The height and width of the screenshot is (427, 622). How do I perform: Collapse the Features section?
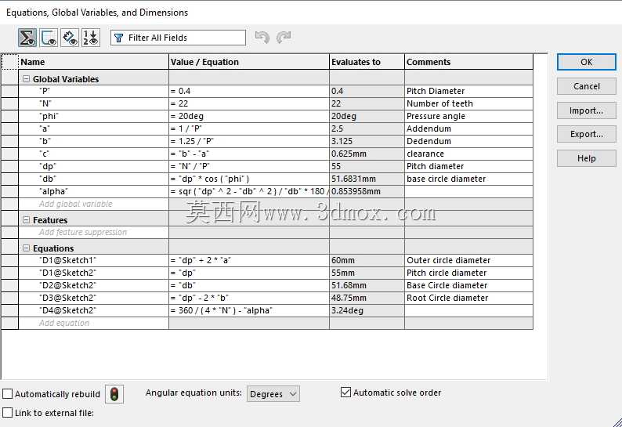point(26,219)
